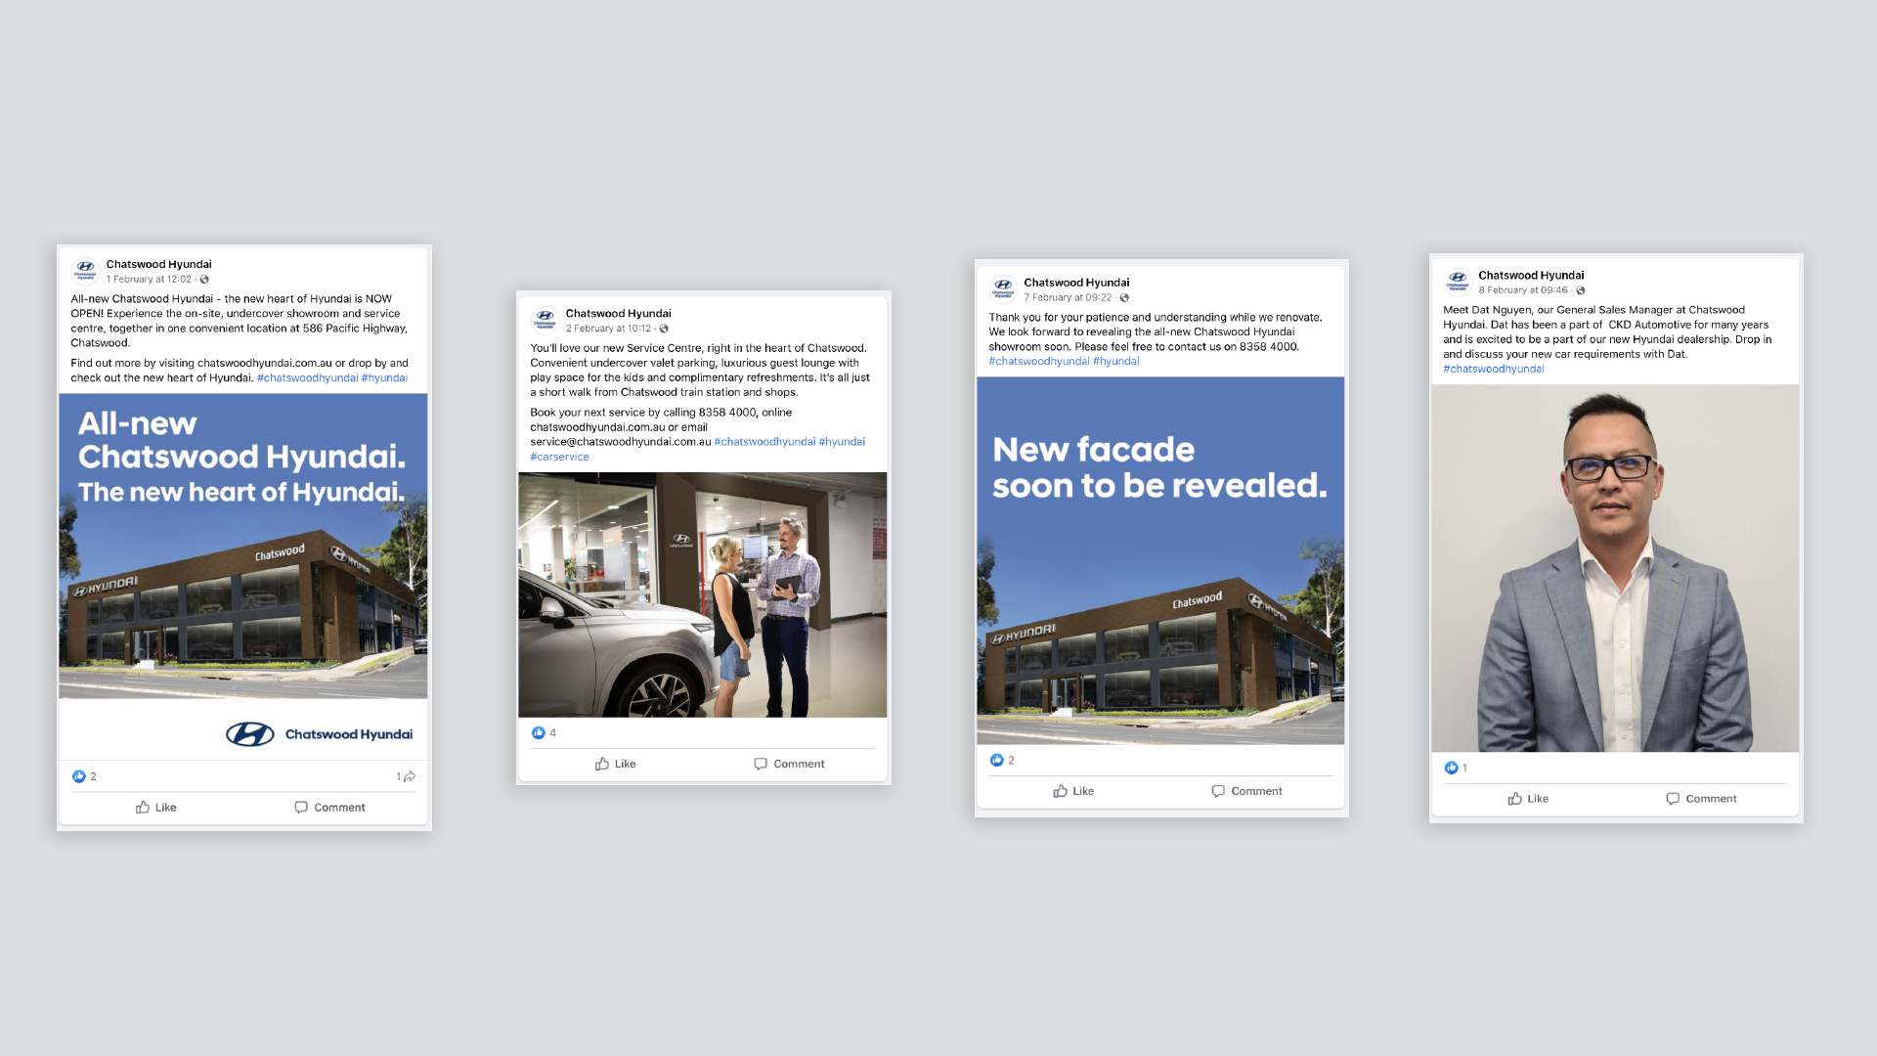
Task: Click public globe icon on 7 February post
Action: (1124, 298)
